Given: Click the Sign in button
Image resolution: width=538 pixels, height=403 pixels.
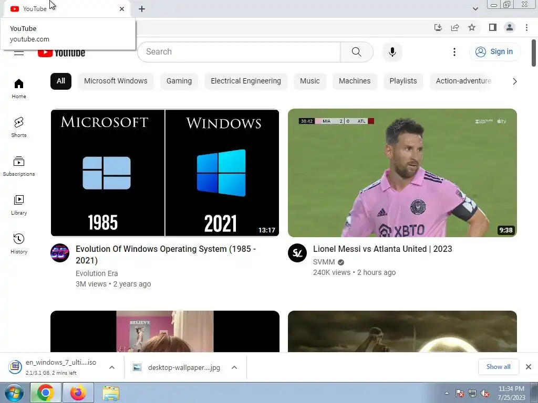Looking at the screenshot, I should [495, 52].
